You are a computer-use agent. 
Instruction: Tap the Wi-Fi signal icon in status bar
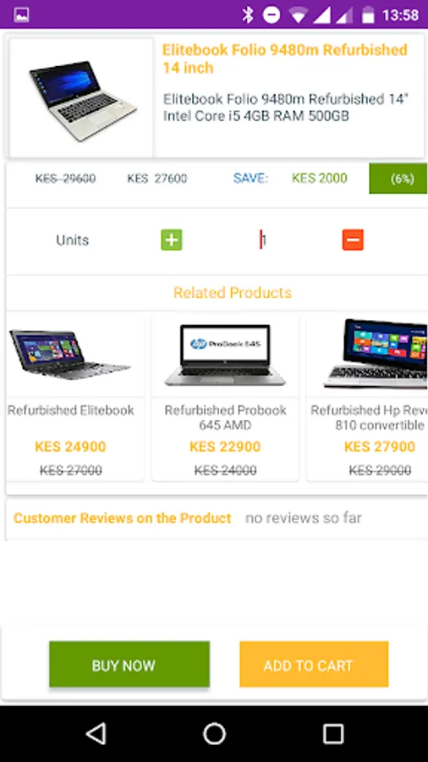(x=299, y=15)
